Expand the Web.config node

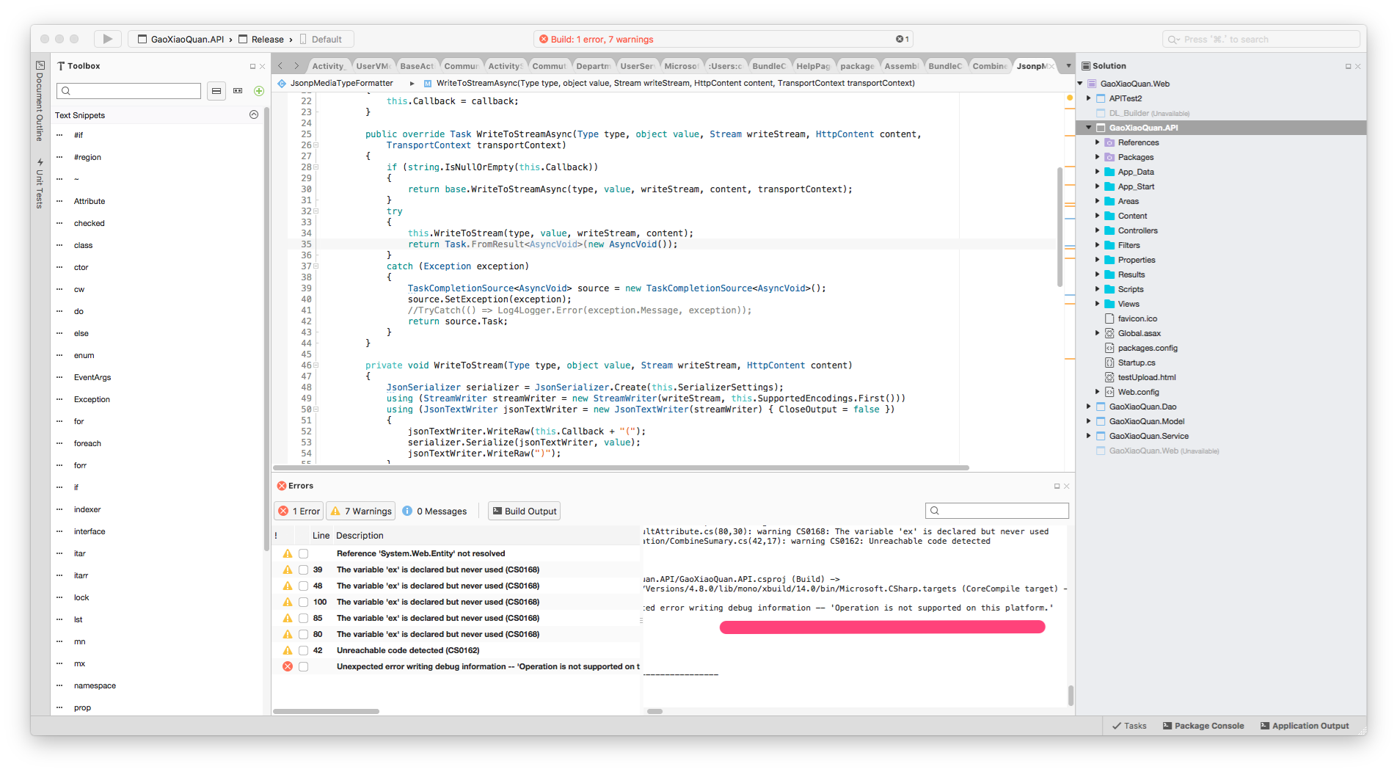tap(1098, 392)
